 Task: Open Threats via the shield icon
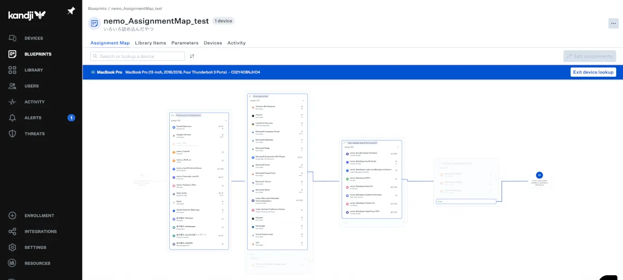[x=12, y=134]
